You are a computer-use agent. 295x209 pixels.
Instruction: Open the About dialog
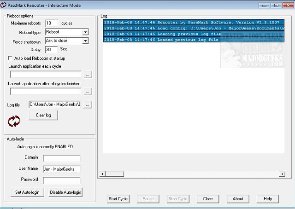(238, 199)
